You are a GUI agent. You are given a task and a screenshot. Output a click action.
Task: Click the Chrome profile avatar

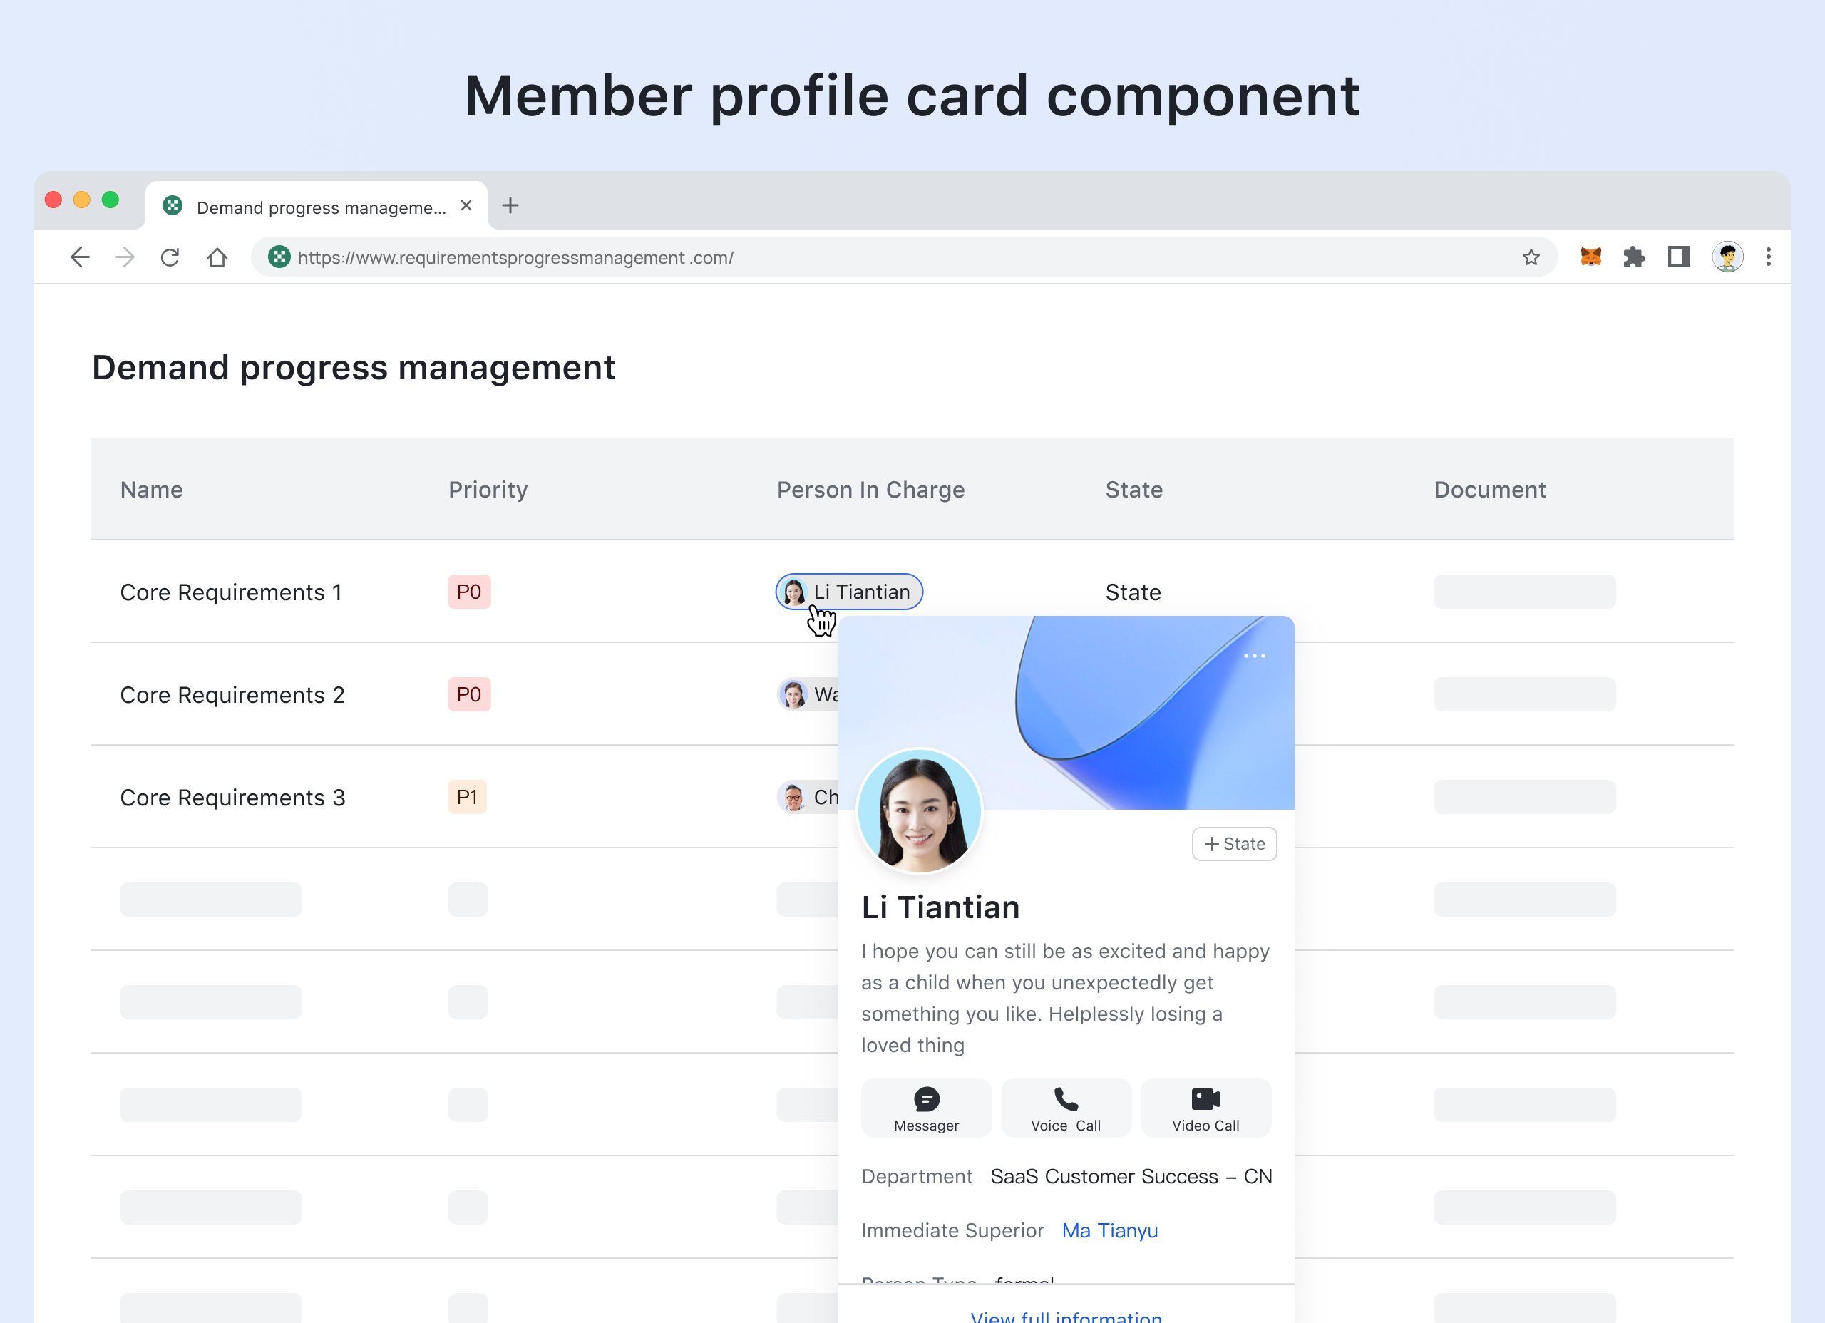(1727, 257)
